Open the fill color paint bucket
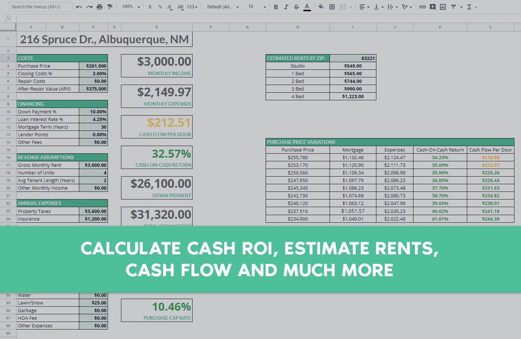Screen dimensions: 521x339 point(321,7)
